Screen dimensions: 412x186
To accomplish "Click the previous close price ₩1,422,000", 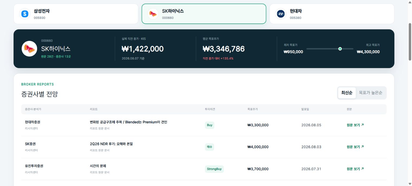I will pyautogui.click(x=143, y=49).
